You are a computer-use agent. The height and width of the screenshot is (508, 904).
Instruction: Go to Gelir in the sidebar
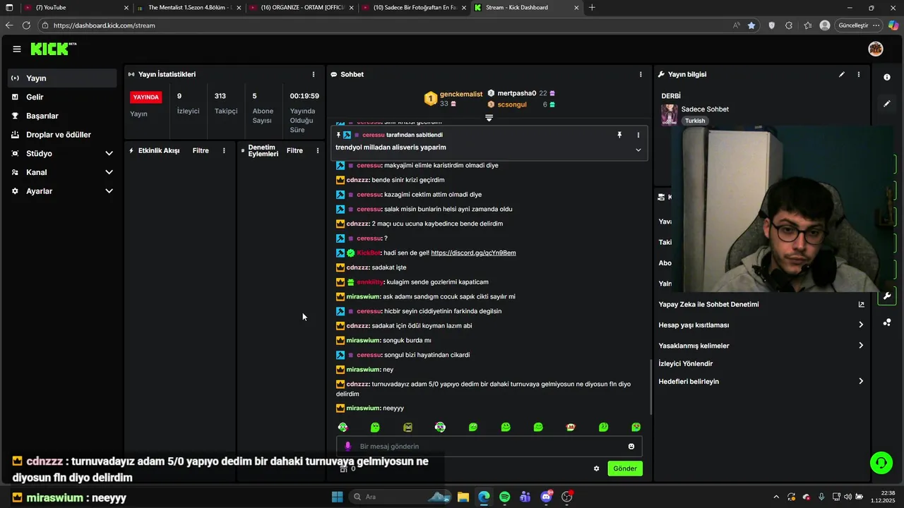click(62, 97)
